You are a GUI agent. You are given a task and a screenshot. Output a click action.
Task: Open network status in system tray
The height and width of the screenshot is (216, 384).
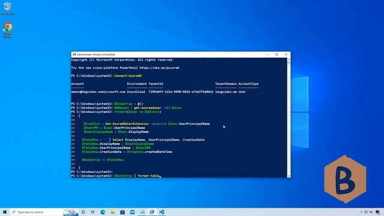pyautogui.click(x=366, y=212)
